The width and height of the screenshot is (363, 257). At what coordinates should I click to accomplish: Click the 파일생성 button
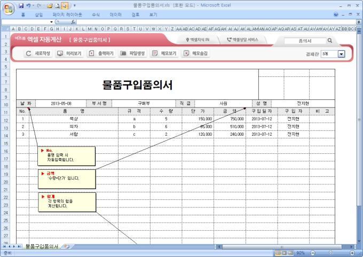[132, 53]
